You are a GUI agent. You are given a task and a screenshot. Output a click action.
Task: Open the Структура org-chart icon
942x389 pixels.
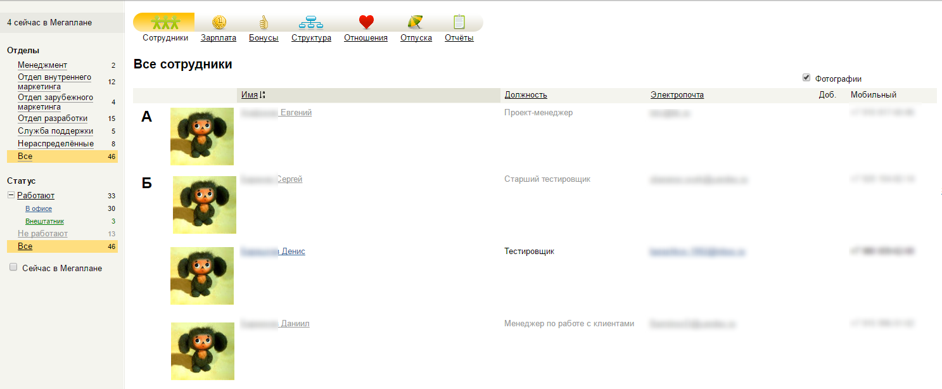pos(311,22)
